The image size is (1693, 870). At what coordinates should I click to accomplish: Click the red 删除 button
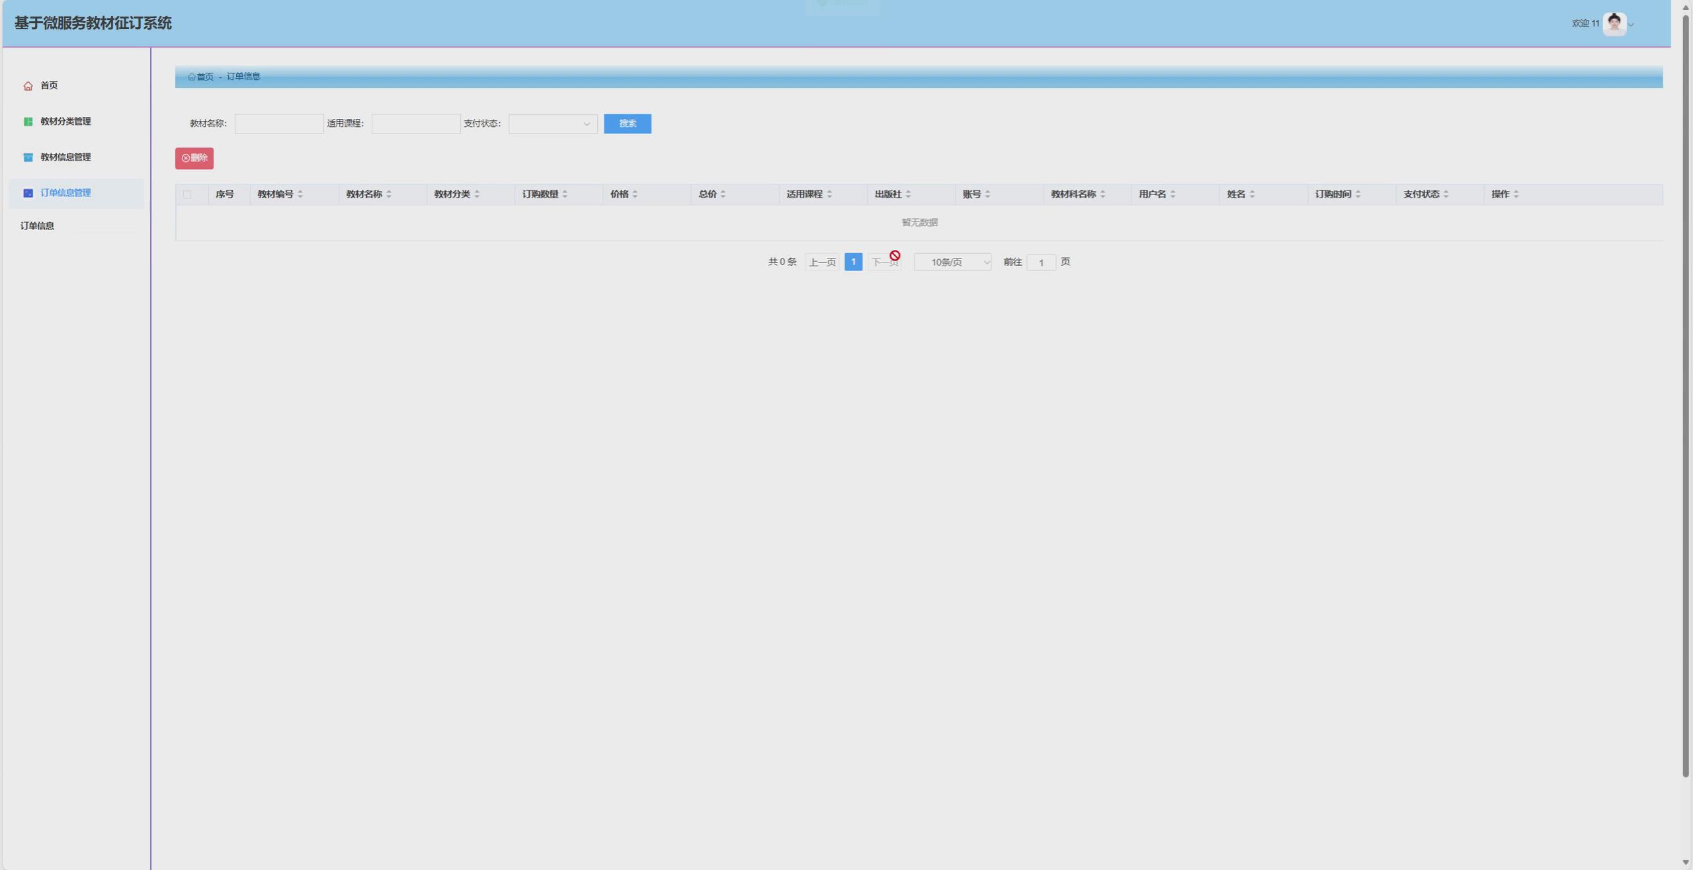(x=194, y=158)
